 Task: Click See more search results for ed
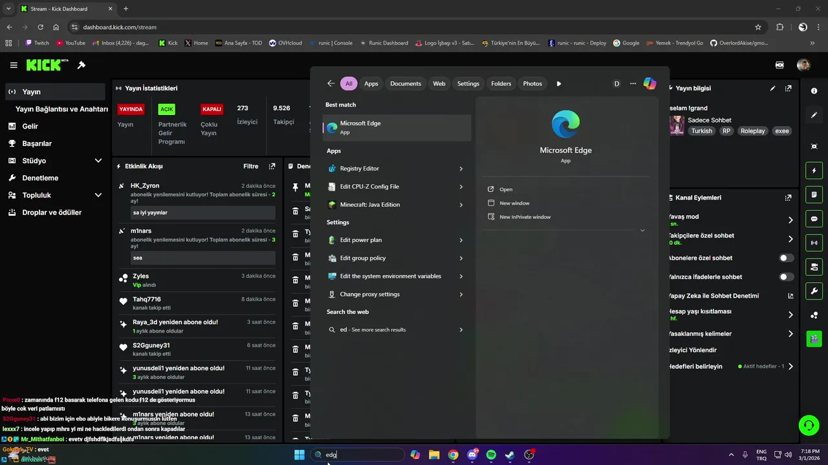point(397,330)
